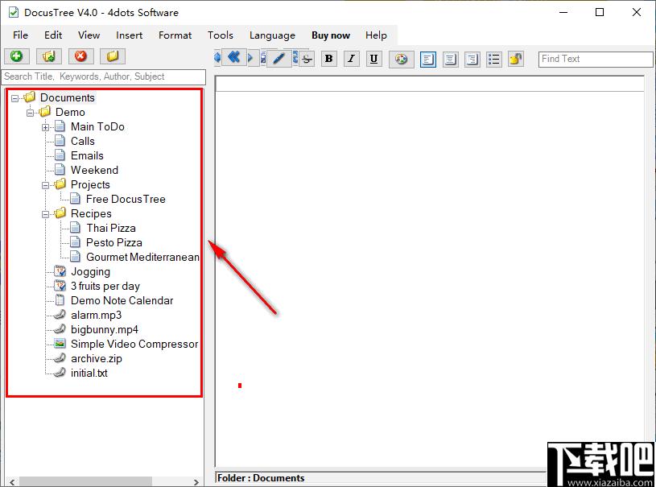Open the Format menu
The height and width of the screenshot is (487, 656).
175,35
